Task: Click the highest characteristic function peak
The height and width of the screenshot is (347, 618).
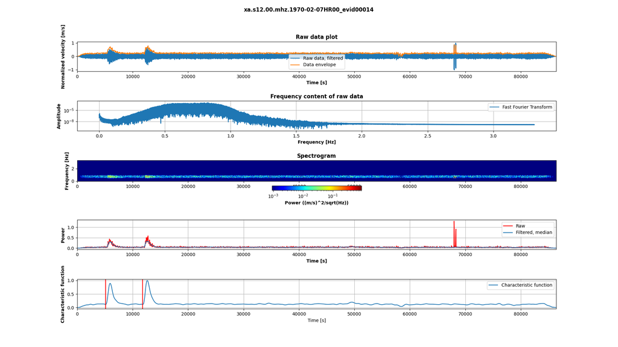Action: tap(147, 281)
